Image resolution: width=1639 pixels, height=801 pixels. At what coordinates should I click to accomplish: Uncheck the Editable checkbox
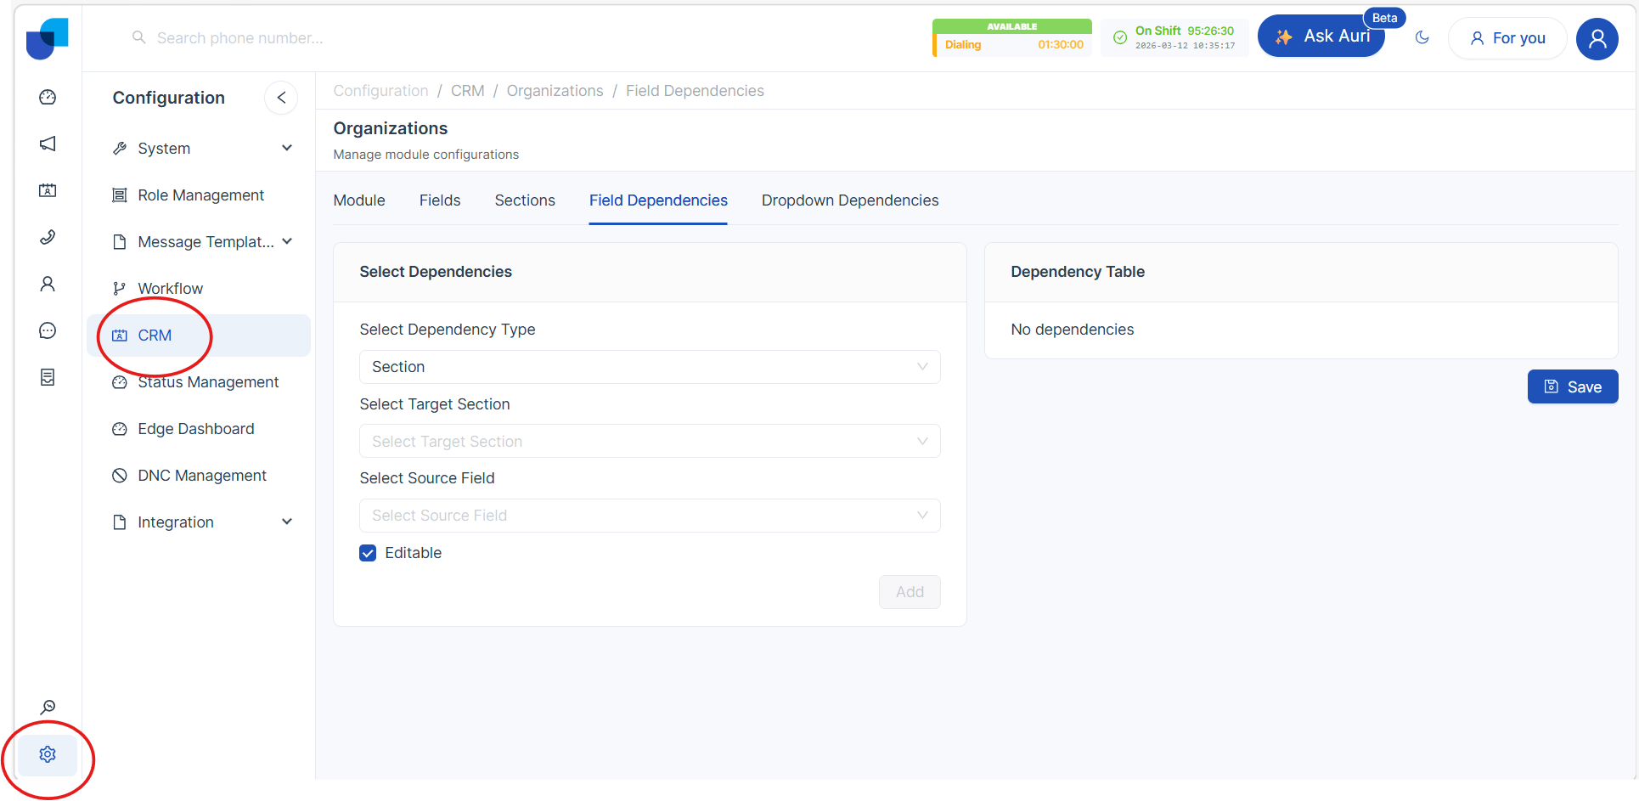click(368, 553)
